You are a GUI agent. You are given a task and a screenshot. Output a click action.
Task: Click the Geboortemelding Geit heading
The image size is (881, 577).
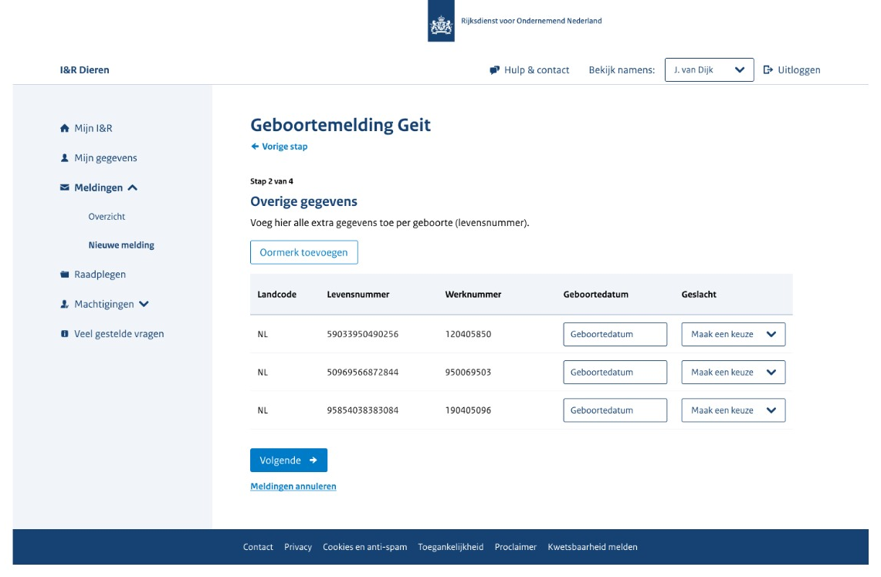coord(341,125)
